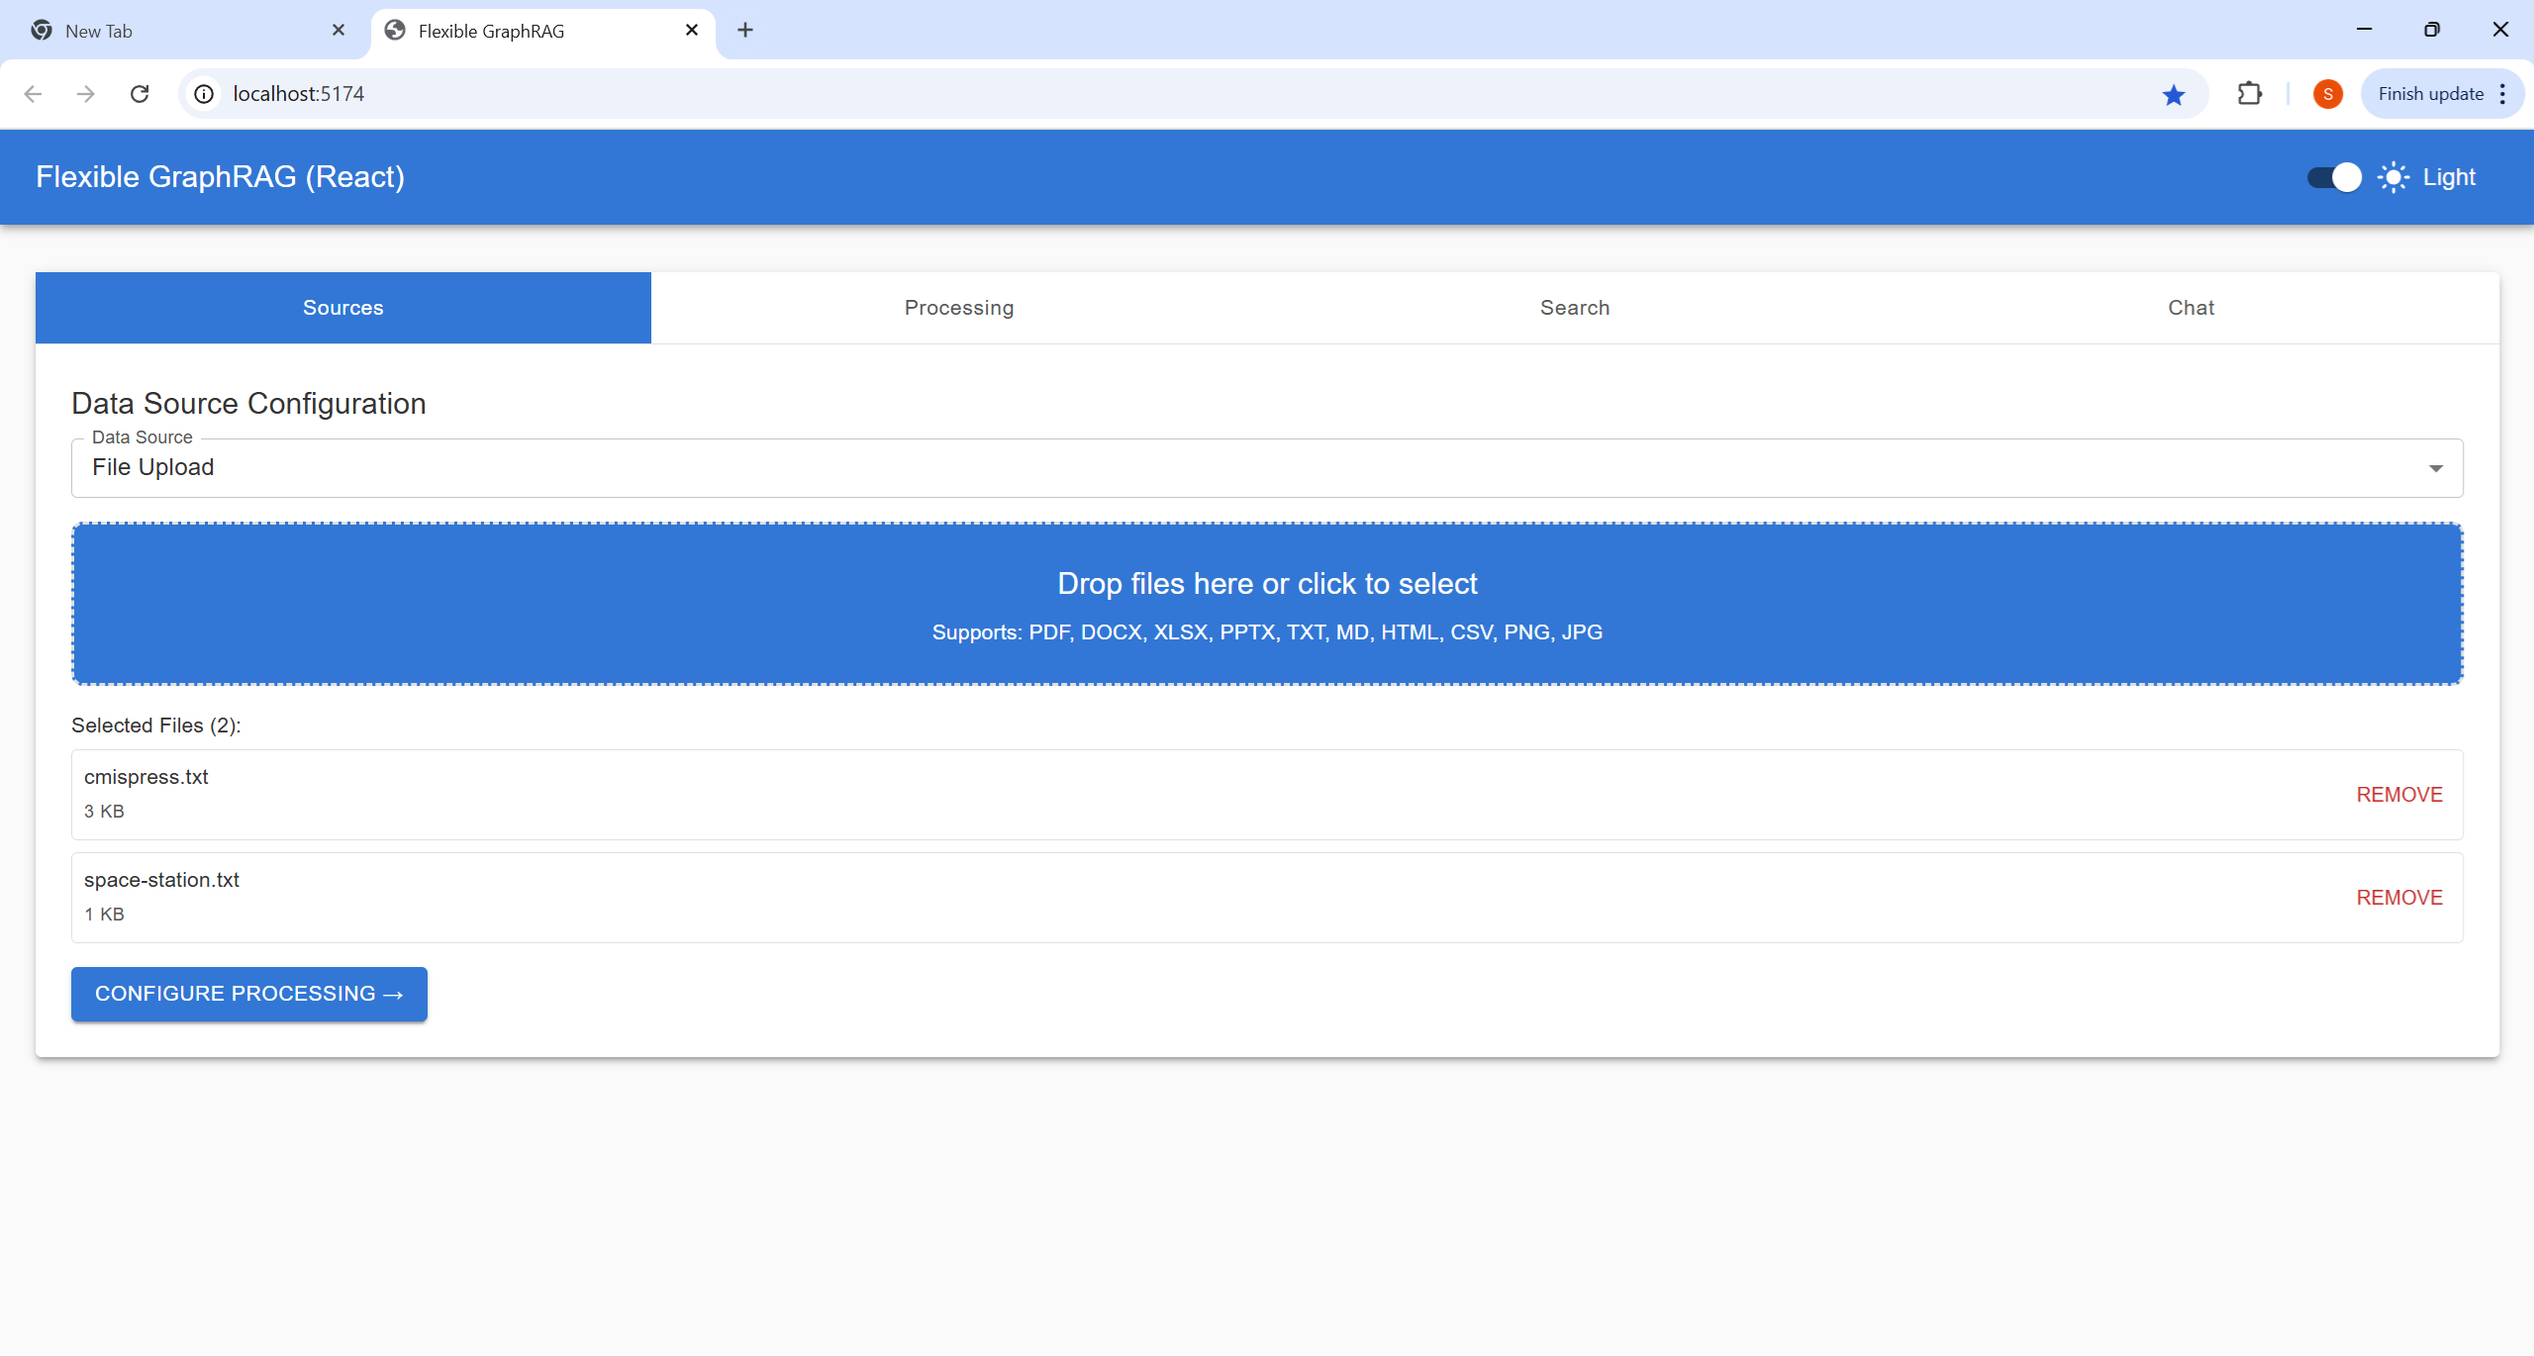This screenshot has width=2534, height=1356.
Task: Close the New Tab browser tab
Action: 339,30
